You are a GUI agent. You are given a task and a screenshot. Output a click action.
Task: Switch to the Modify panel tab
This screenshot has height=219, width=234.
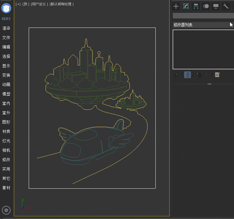click(x=186, y=6)
